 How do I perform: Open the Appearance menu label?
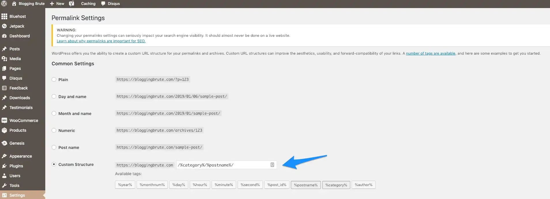coord(21,156)
